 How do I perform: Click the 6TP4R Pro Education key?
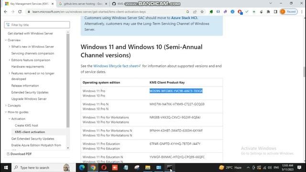click(175, 144)
